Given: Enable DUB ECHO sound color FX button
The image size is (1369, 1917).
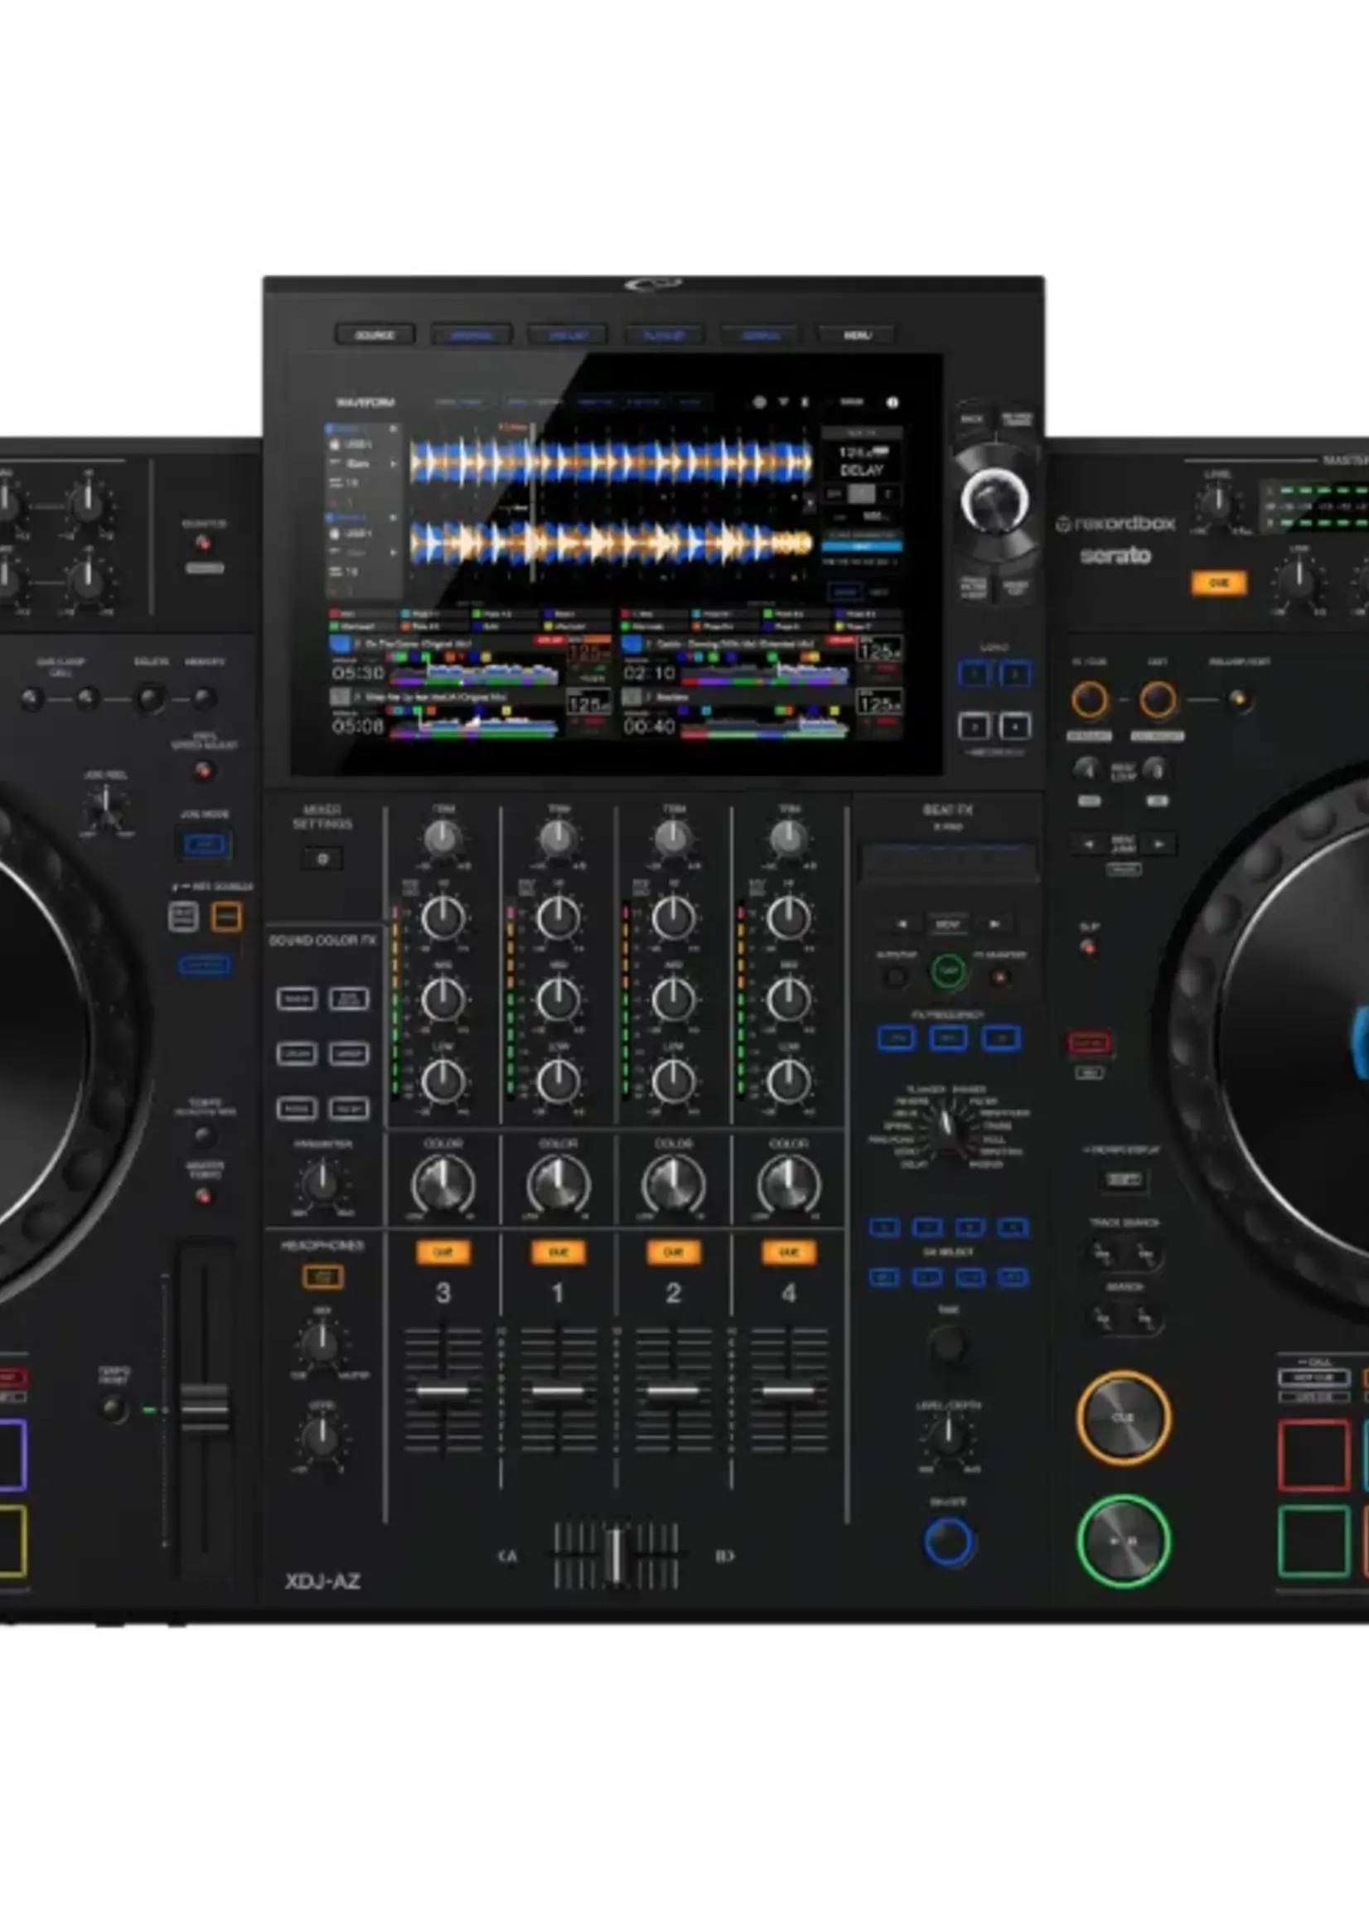Looking at the screenshot, I should tap(348, 999).
